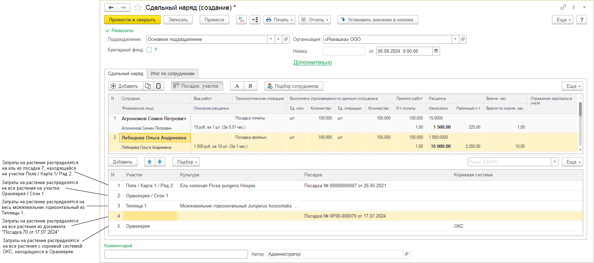Copy the selected employee row
Viewport: 594px width, 263px height.
coord(148,86)
